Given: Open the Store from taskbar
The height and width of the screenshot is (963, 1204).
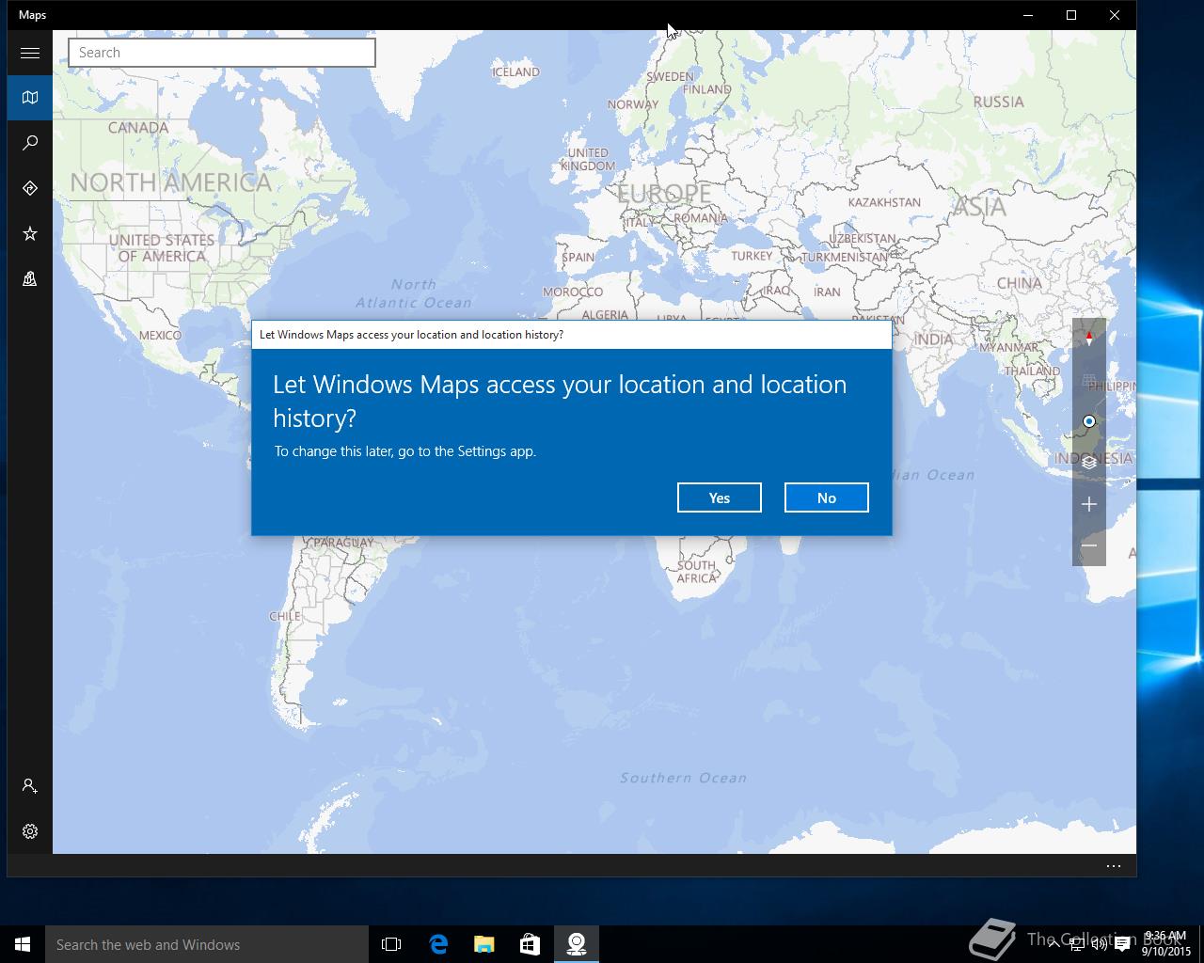Looking at the screenshot, I should click(531, 944).
